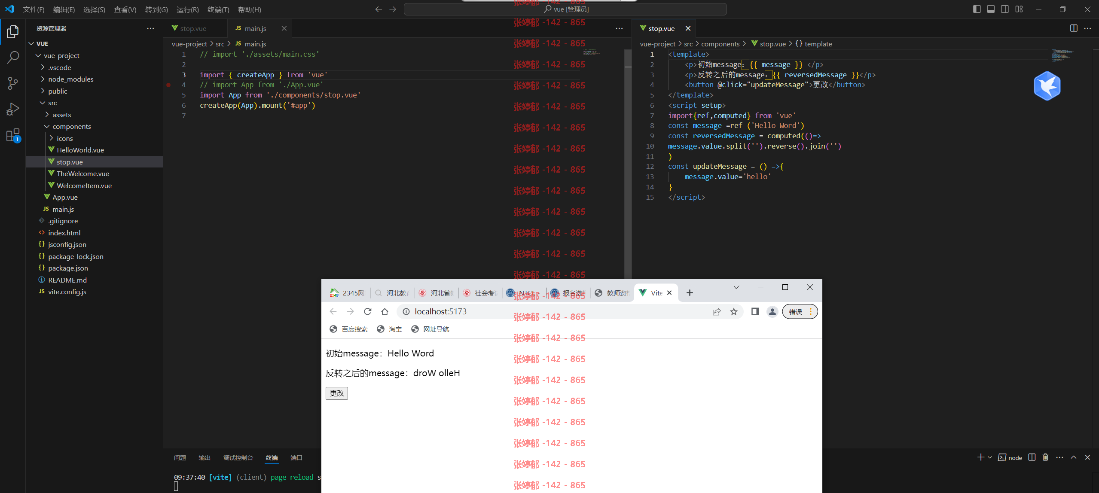Open HelloWorld.vue in explorer
This screenshot has width=1099, height=493.
[95, 150]
